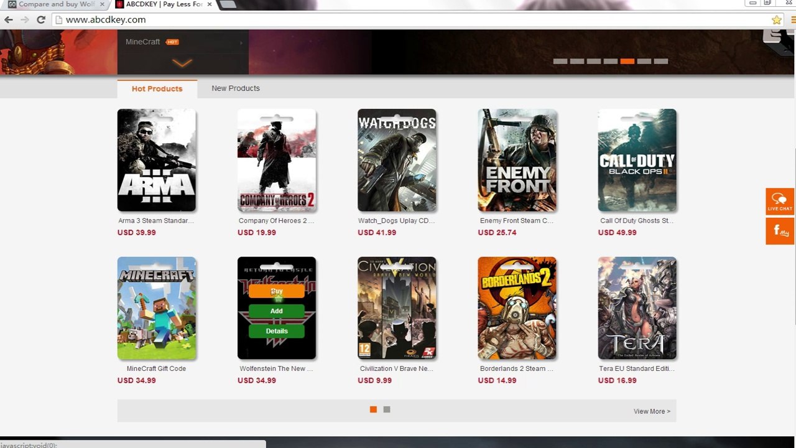
Task: Open the Arma 3 cover thumbnail
Action: tap(157, 161)
